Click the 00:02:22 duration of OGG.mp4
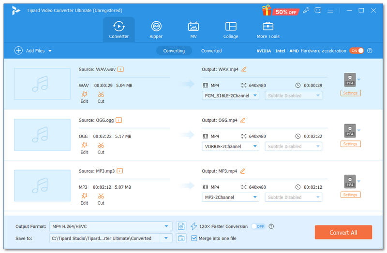Viewport: 387px width, 253px height. (x=313, y=136)
